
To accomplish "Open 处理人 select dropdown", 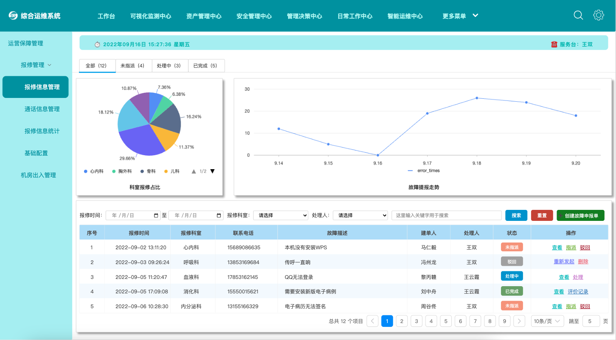I will [361, 215].
